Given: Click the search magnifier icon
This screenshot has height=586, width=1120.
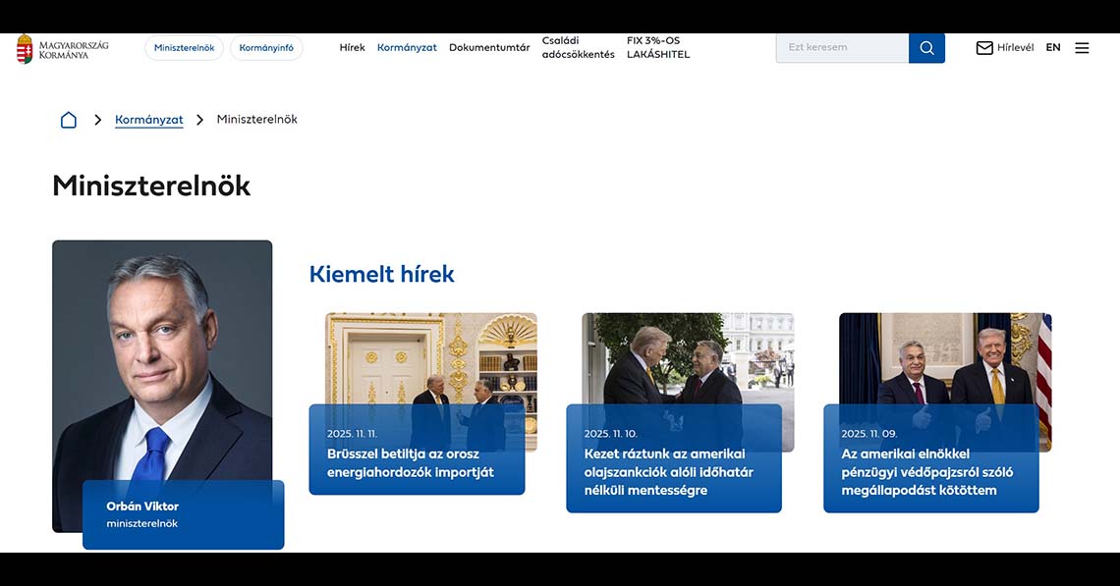Looking at the screenshot, I should tap(925, 47).
